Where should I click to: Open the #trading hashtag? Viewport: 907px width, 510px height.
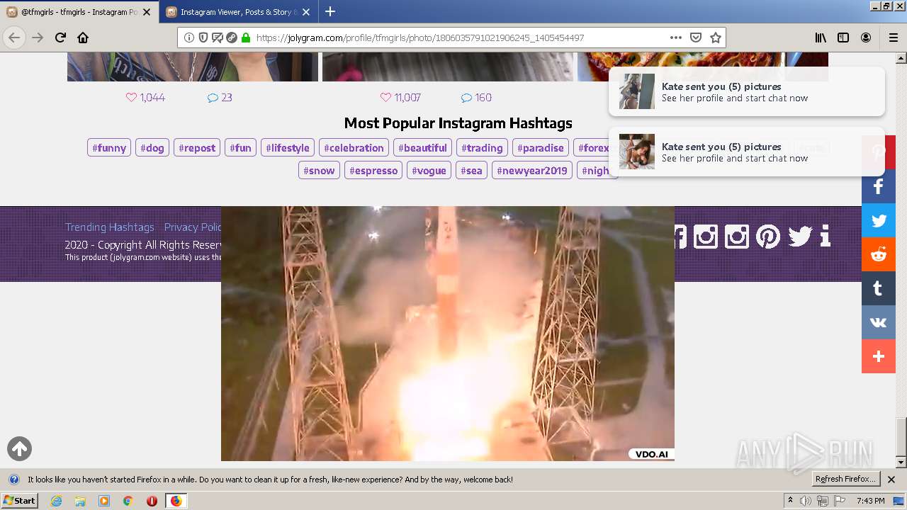point(482,148)
